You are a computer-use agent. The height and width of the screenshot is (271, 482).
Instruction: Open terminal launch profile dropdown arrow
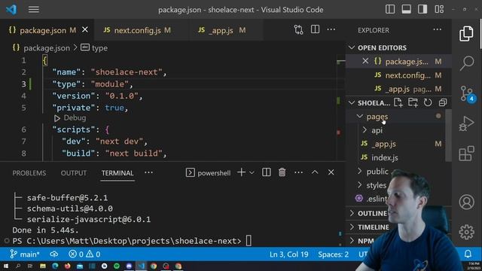tap(252, 172)
